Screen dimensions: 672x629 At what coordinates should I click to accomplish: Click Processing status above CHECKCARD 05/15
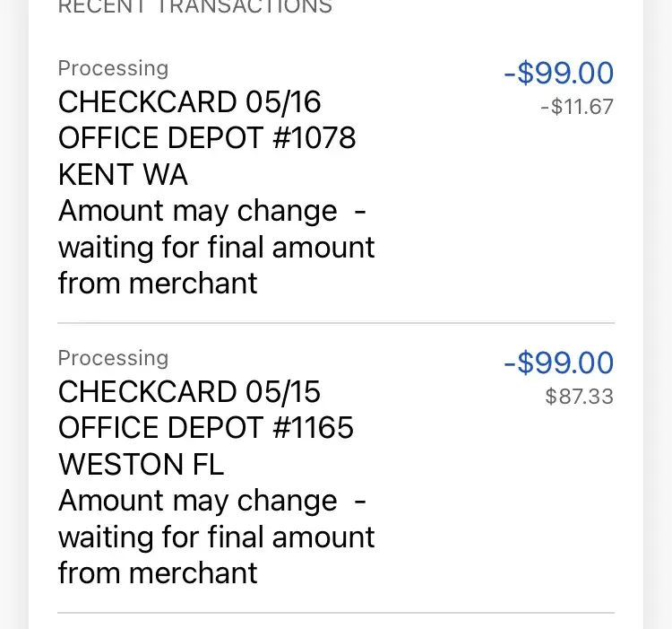coord(113,358)
